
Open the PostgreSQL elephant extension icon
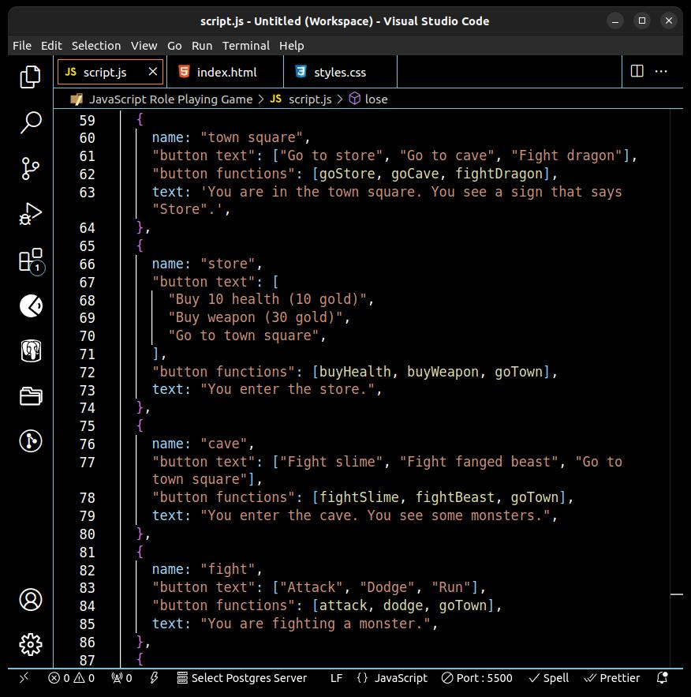31,351
